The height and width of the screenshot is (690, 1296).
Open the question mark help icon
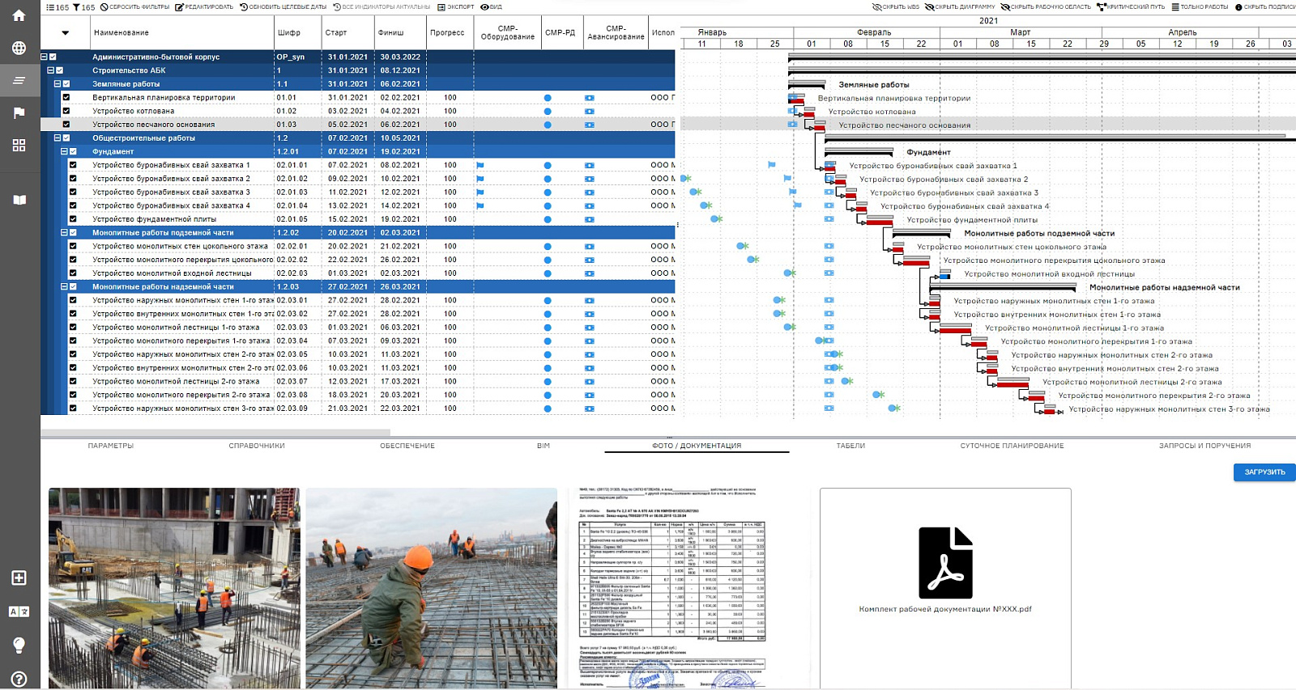19,679
